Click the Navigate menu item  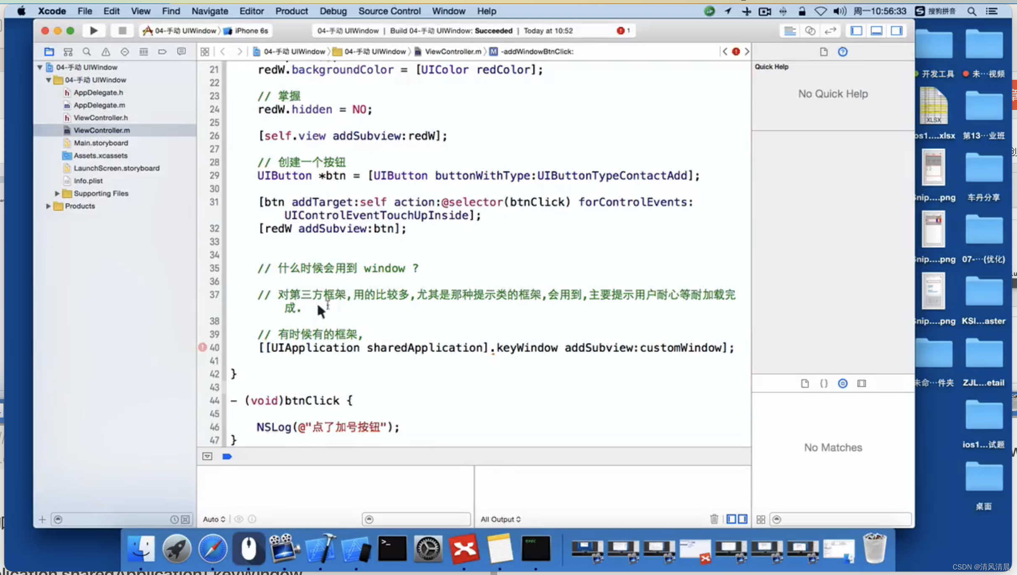point(210,11)
